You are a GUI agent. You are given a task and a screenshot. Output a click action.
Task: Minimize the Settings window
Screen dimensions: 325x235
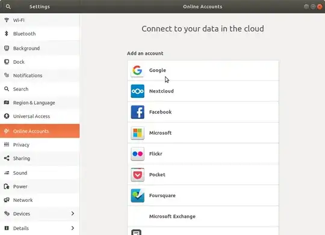pos(306,7)
